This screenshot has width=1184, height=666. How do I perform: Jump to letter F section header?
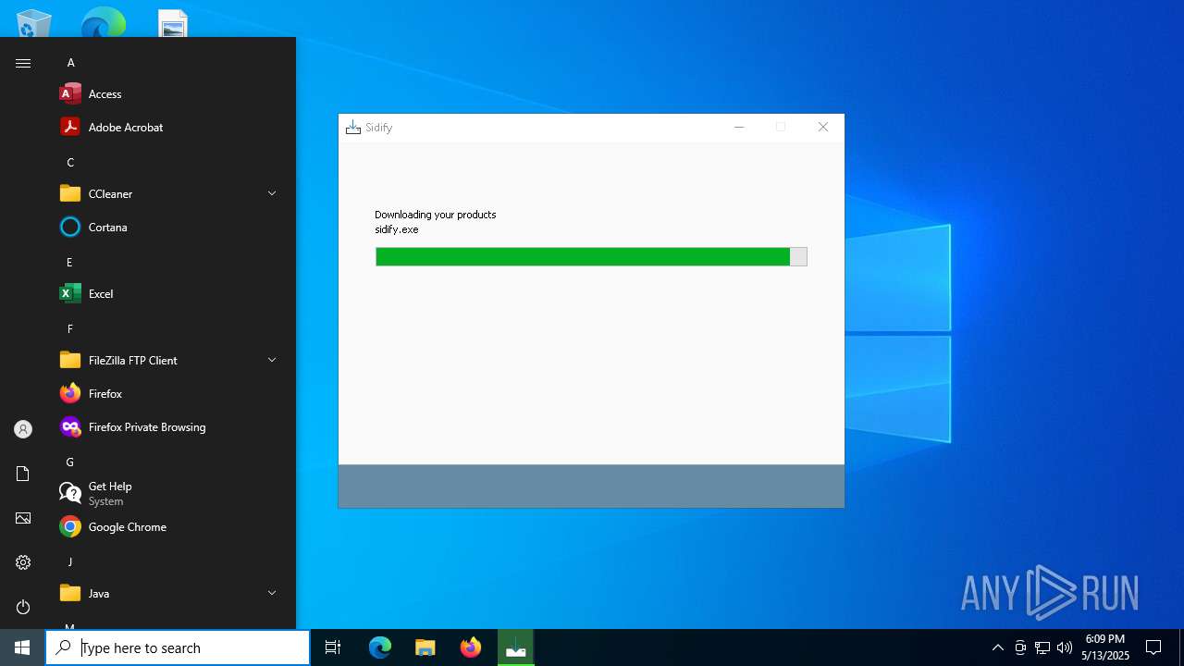pos(69,329)
